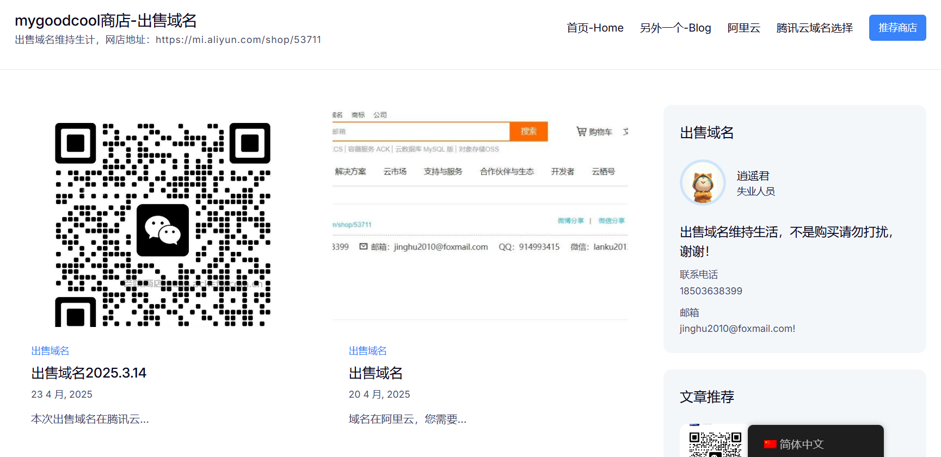The height and width of the screenshot is (457, 941).
Task: Click 出售域名 category label above second post title
Action: 367,351
